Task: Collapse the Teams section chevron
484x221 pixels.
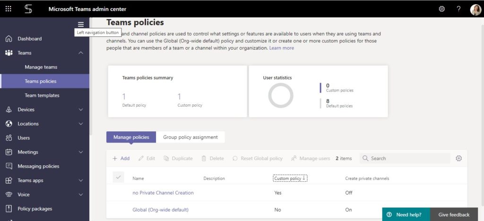Action: click(x=81, y=53)
